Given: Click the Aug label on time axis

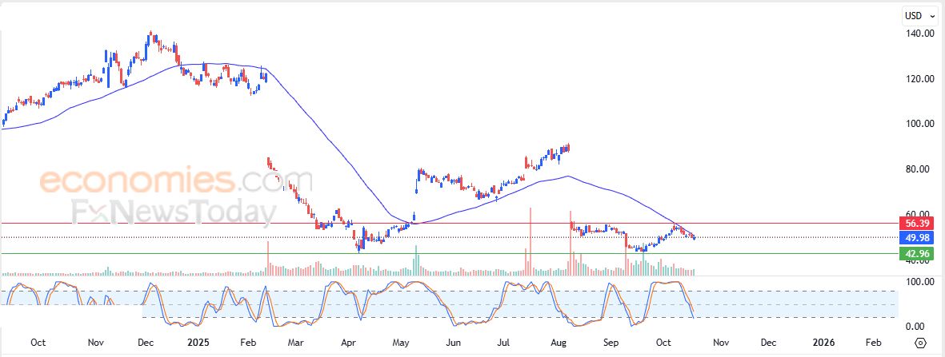Looking at the screenshot, I should (x=559, y=343).
